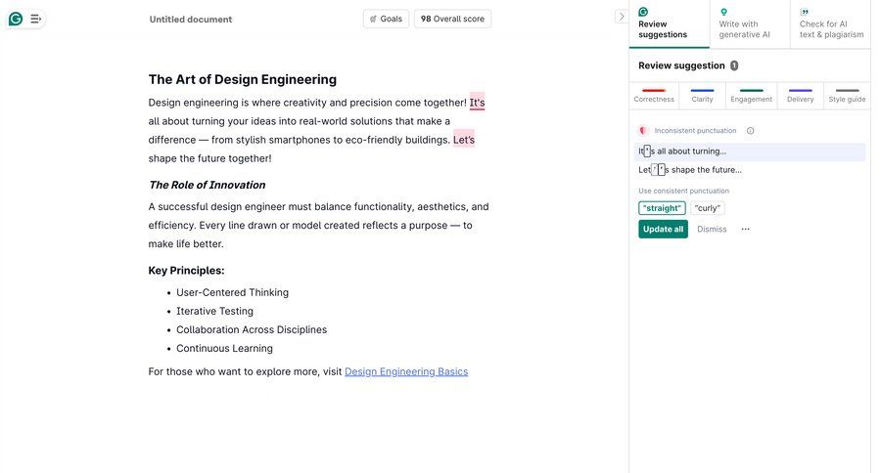Open the Goals button
The width and height of the screenshot is (881, 473).
coord(386,19)
